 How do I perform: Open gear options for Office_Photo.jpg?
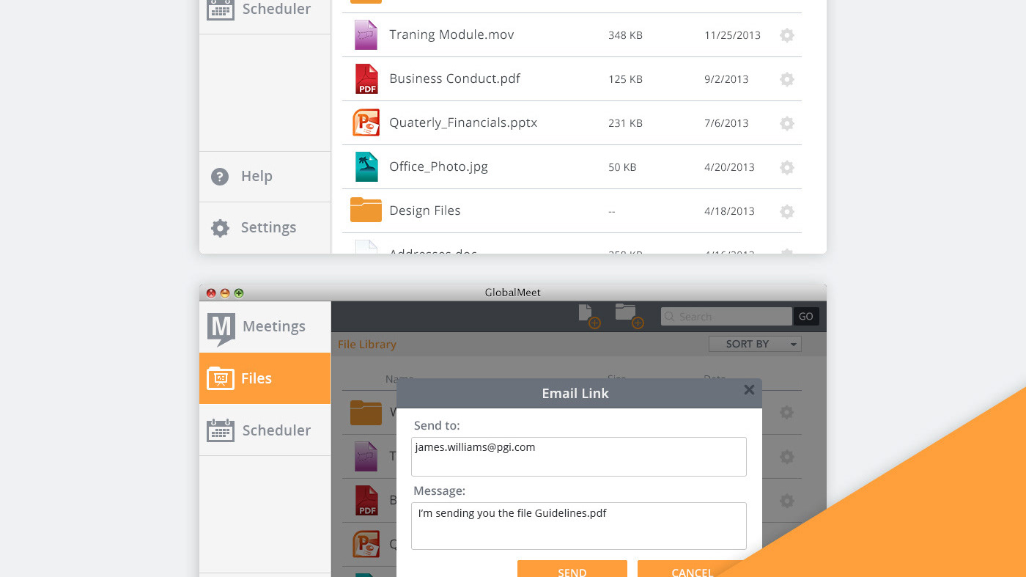(x=787, y=167)
